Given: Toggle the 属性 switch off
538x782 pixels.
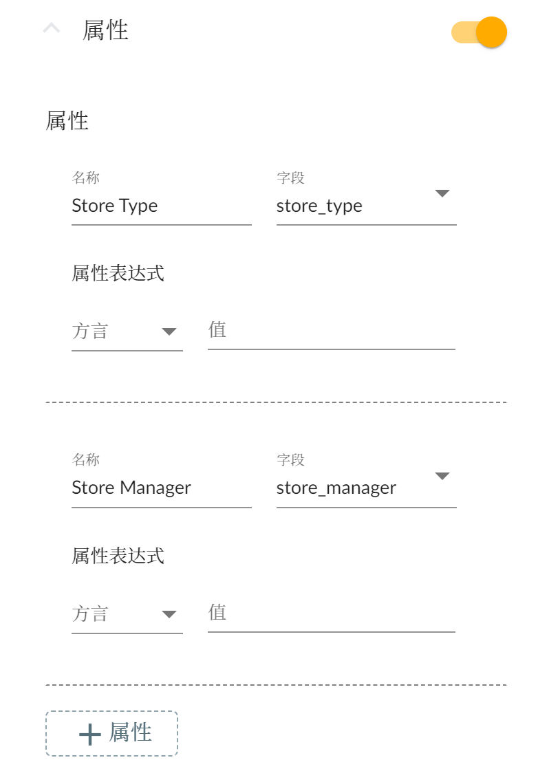Looking at the screenshot, I should 480,32.
